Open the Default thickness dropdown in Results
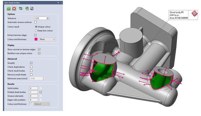The height and width of the screenshot is (116, 201). (42, 104)
